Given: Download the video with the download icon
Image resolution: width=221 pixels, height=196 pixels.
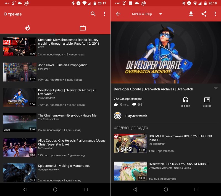Looking at the screenshot, I should [191, 14].
